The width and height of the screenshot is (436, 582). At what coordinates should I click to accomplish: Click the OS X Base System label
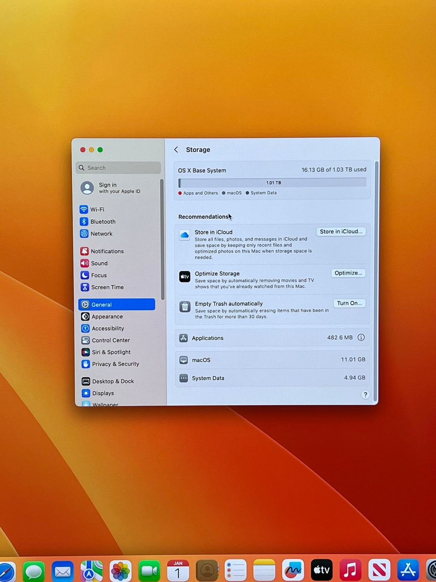pyautogui.click(x=202, y=171)
